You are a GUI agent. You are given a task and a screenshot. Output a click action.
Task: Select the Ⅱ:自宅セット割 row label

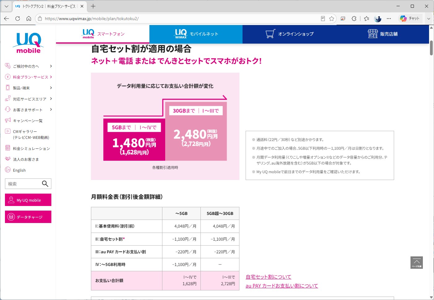[x=110, y=239]
